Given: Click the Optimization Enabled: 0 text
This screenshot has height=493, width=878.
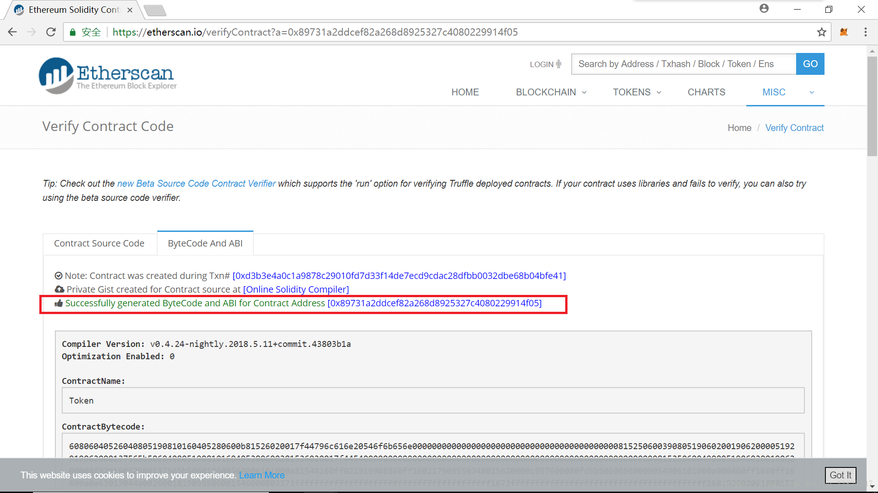Looking at the screenshot, I should click(118, 357).
